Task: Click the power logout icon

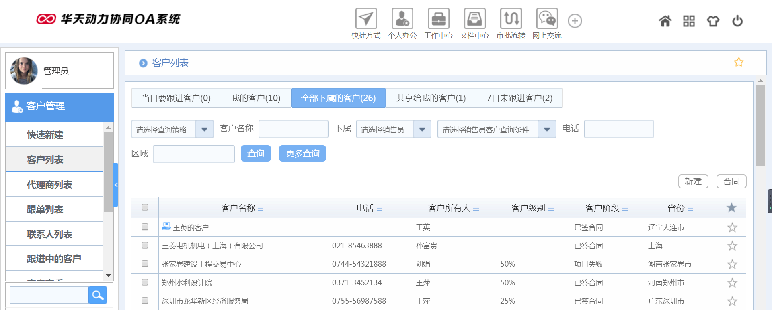Action: click(x=737, y=21)
